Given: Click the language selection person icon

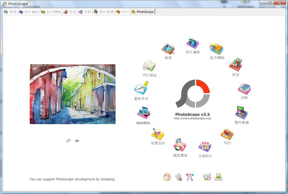Looking at the screenshot, I should pos(190,177).
